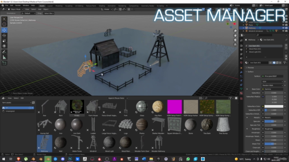Activate the Scale tool

4,41
